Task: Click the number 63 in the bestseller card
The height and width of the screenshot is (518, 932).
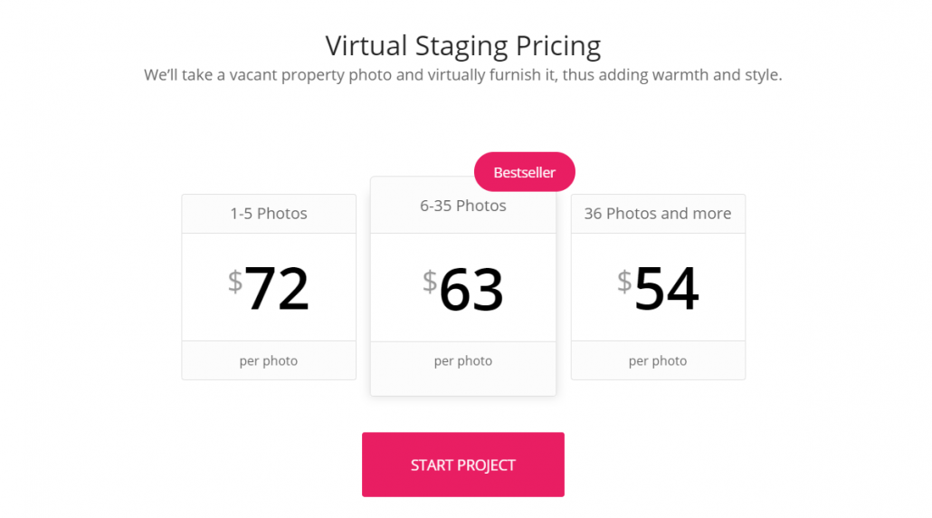Action: (471, 289)
